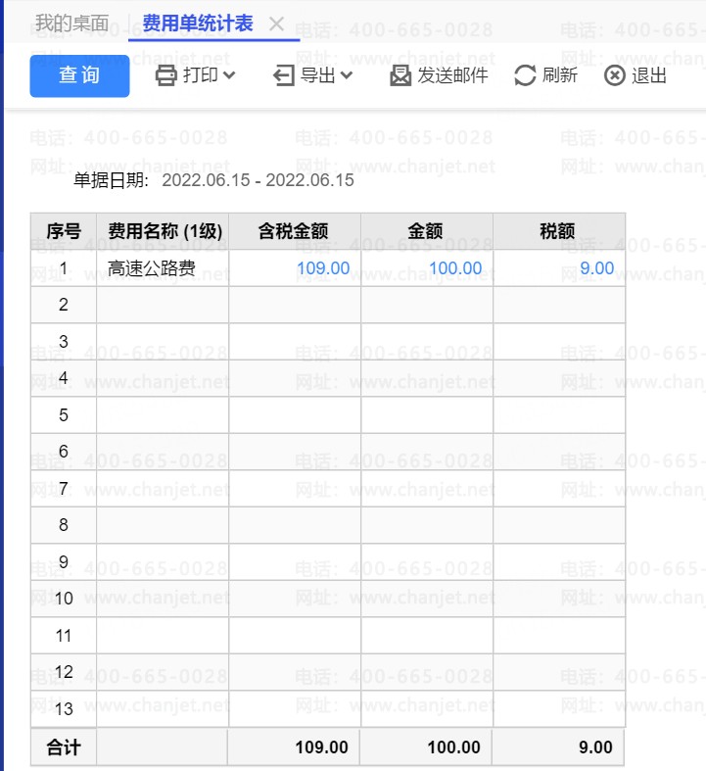706x771 pixels.
Task: Click the 含税金额 column header
Action: [x=294, y=231]
